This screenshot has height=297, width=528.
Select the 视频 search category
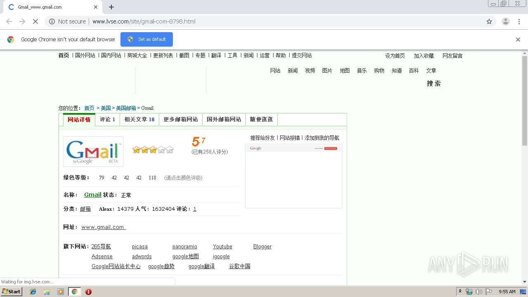(x=310, y=71)
